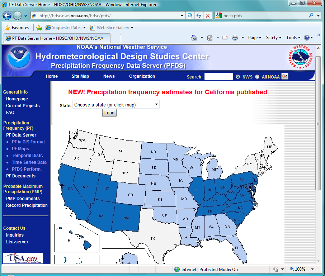Click the Internet zone globe icon
Screen dimensions: 325x276
click(177, 270)
